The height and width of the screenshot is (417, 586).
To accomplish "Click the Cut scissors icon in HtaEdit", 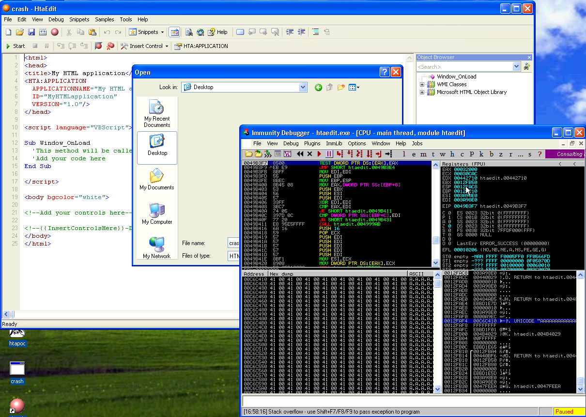I will point(69,32).
